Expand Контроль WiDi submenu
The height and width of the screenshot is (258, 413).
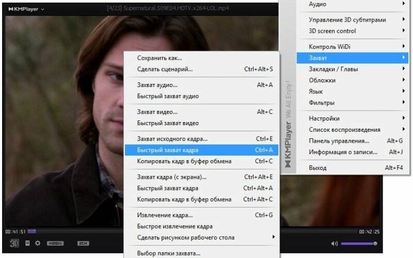pyautogui.click(x=353, y=47)
